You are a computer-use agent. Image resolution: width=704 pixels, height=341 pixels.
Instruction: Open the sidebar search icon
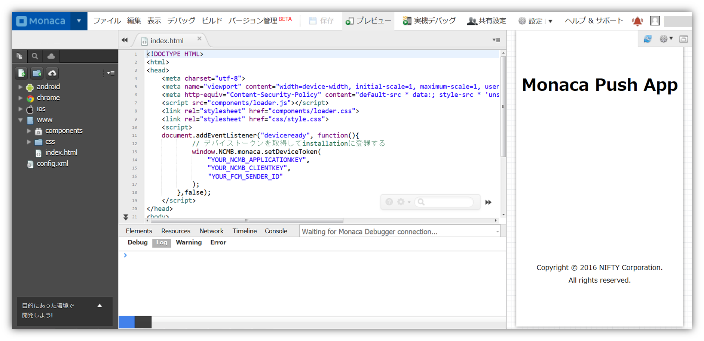pos(35,56)
